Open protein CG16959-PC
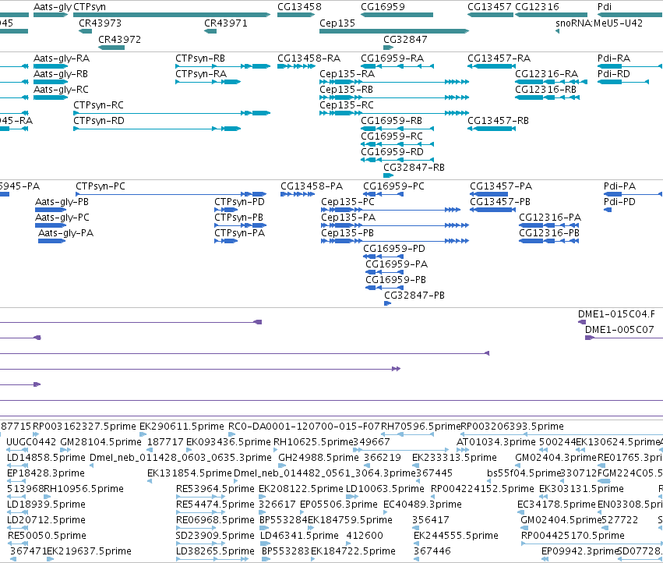The height and width of the screenshot is (563, 663). click(x=383, y=194)
